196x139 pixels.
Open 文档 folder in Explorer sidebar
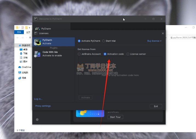[24, 57]
